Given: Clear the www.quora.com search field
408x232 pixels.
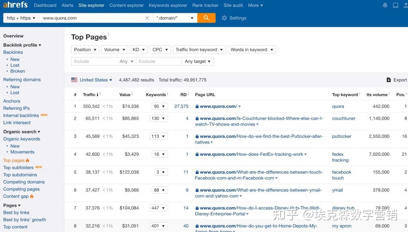Looking at the screenshot, I should point(147,18).
